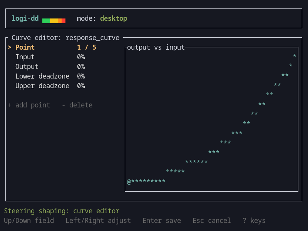This screenshot has height=231, width=308.
Task: Click 'Up/Down field' hint in footer
Action: coord(29,221)
